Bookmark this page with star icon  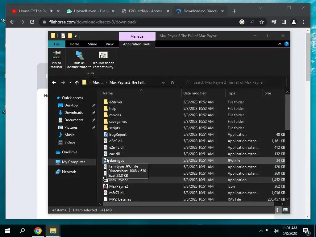pos(262,22)
